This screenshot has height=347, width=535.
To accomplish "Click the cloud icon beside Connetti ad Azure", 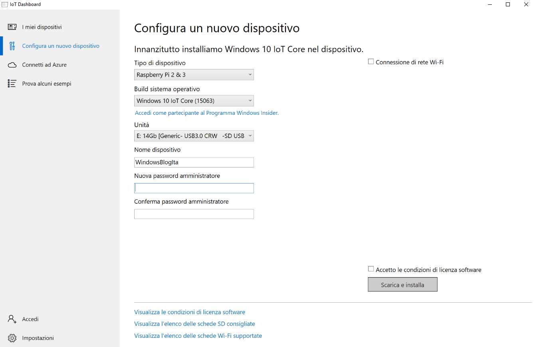I will 12,65.
